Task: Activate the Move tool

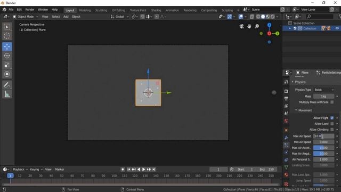Action: tap(7, 46)
